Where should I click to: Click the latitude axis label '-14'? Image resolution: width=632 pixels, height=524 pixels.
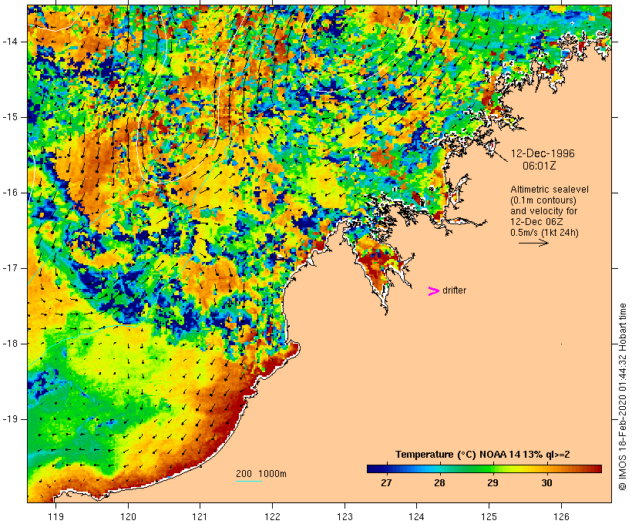[9, 42]
